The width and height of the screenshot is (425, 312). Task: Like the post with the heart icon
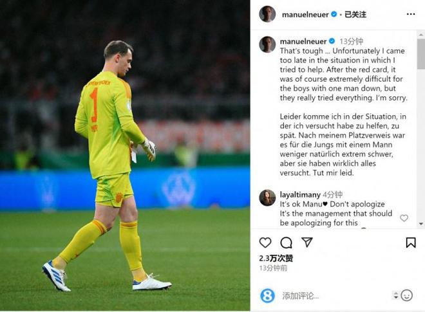tap(265, 243)
